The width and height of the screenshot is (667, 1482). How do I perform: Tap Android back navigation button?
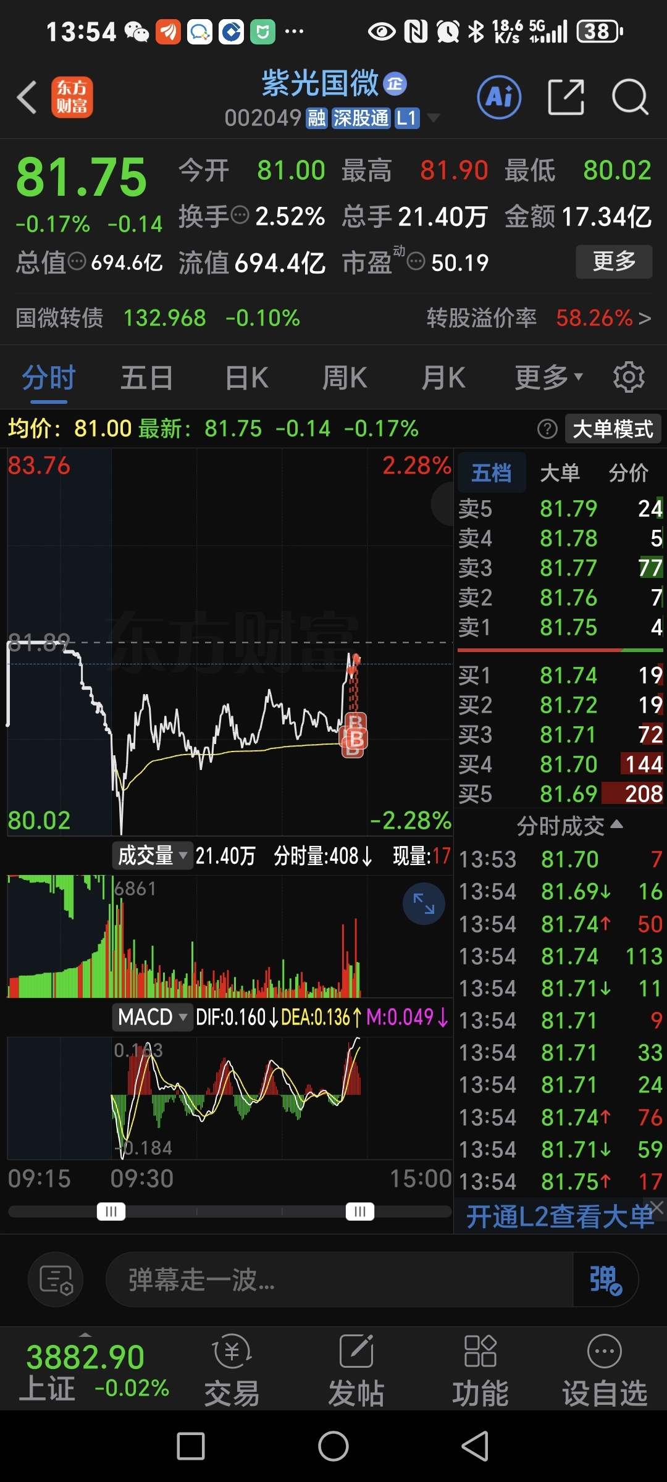(x=476, y=1446)
